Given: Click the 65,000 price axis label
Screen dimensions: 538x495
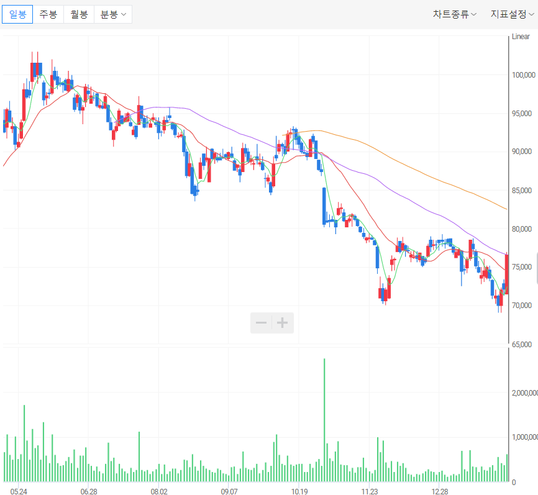Looking at the screenshot, I should coord(521,345).
